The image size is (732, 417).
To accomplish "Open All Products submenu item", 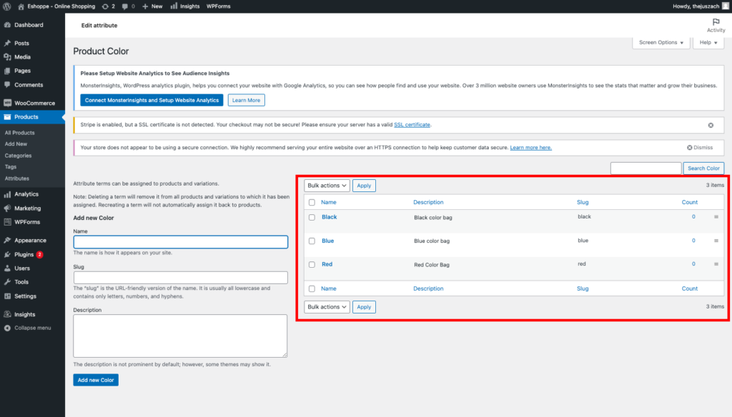I will click(x=19, y=133).
